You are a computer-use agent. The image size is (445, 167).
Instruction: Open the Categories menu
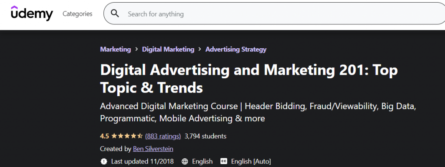click(77, 13)
